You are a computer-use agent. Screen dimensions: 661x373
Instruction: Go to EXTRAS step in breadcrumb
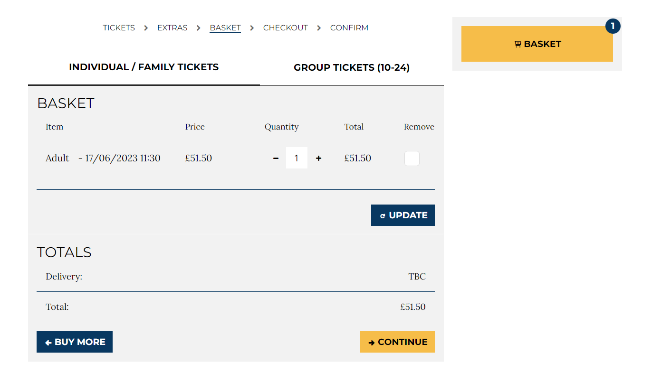(172, 28)
